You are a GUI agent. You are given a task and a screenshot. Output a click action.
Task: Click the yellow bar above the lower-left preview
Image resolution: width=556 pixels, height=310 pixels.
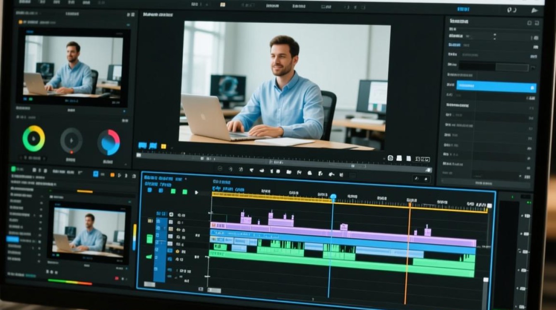(85, 191)
